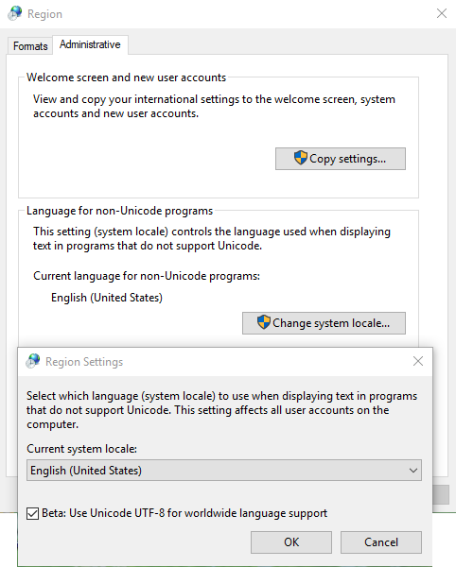Screen dimensions: 456x567
Task: Click the Region window title text
Action: coord(44,14)
